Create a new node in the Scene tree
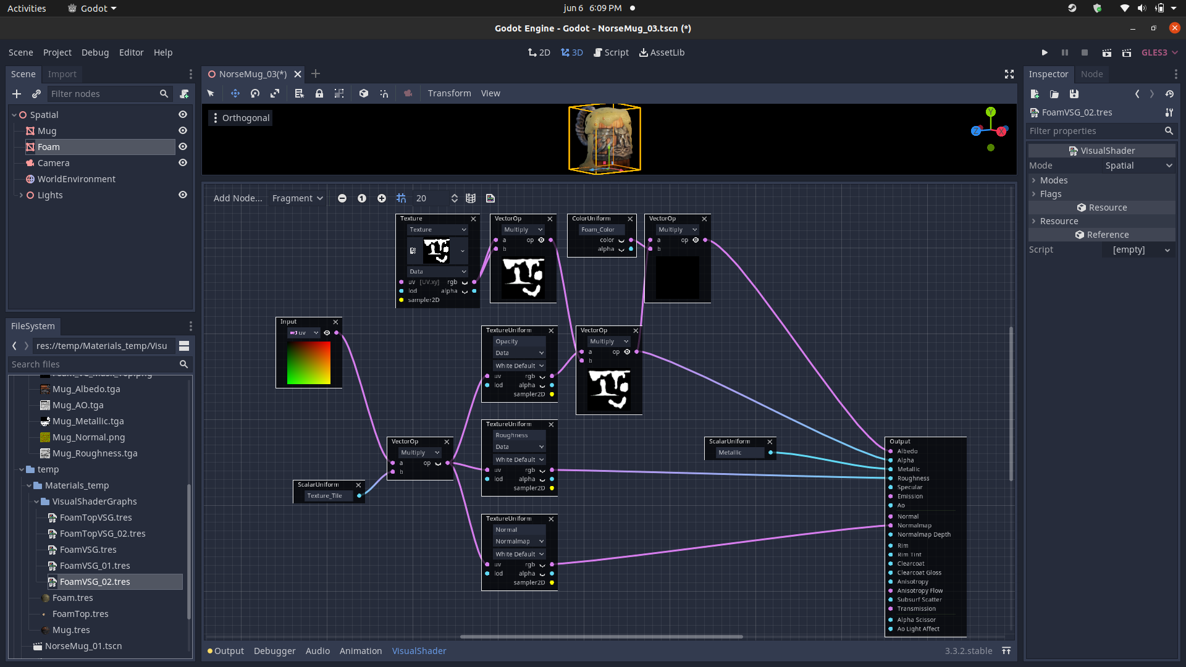Screen dimensions: 1186x667 click(16, 94)
